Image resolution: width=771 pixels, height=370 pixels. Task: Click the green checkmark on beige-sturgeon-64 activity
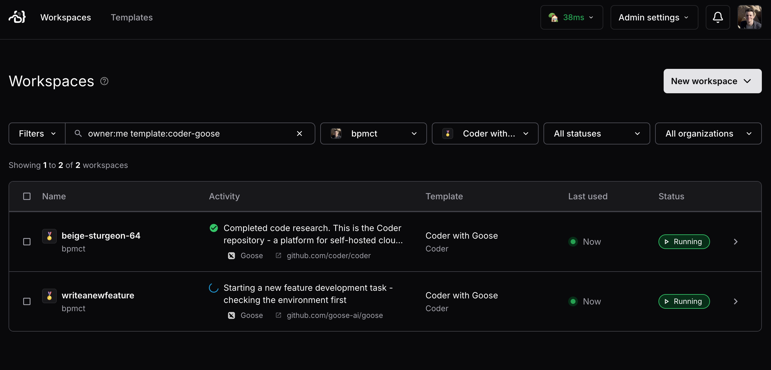(213, 228)
